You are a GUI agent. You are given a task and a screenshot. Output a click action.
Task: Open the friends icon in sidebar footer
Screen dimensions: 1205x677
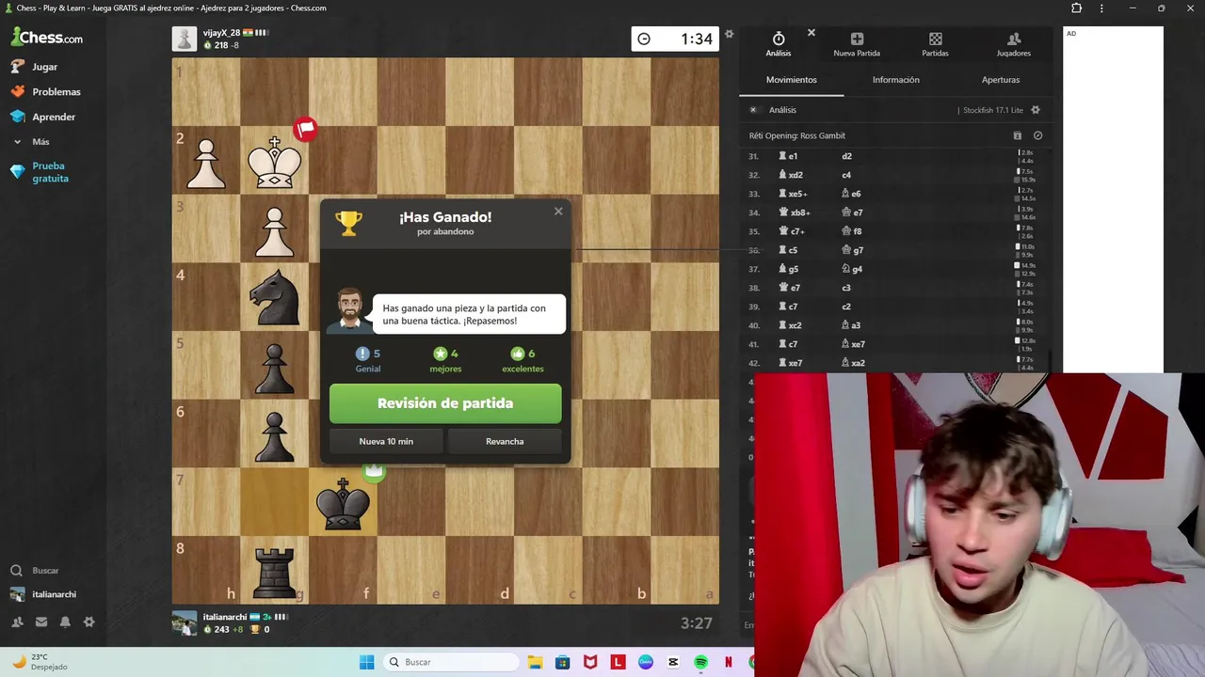pyautogui.click(x=17, y=622)
